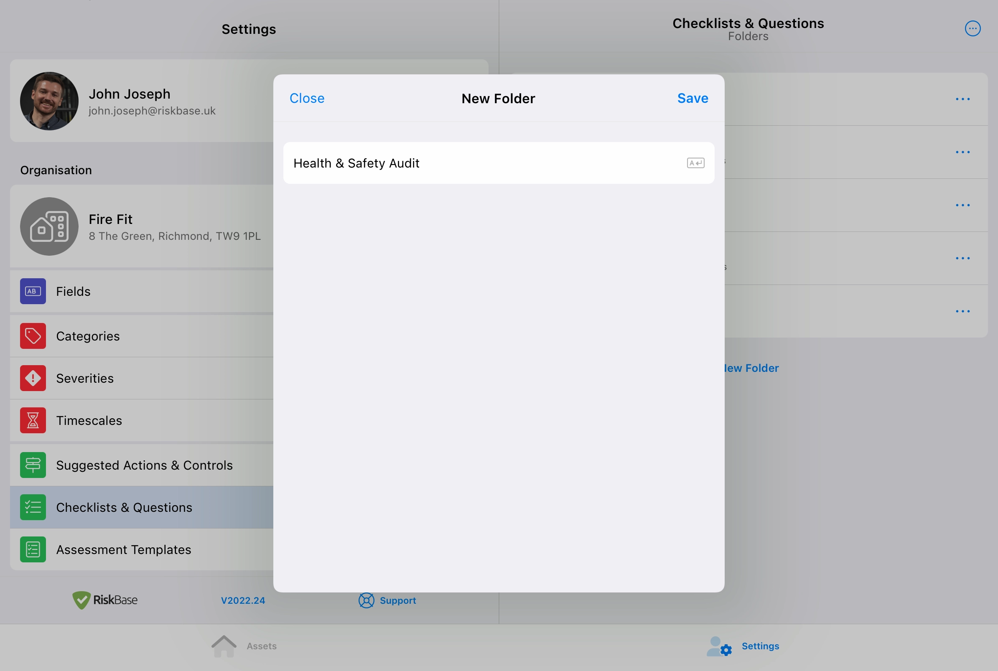Open the circled ellipsis menu for Checklists & Questions
The height and width of the screenshot is (671, 998).
click(x=973, y=29)
